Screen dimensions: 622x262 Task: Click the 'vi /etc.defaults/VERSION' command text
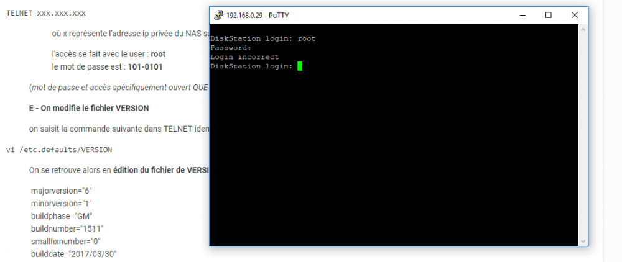[60, 150]
